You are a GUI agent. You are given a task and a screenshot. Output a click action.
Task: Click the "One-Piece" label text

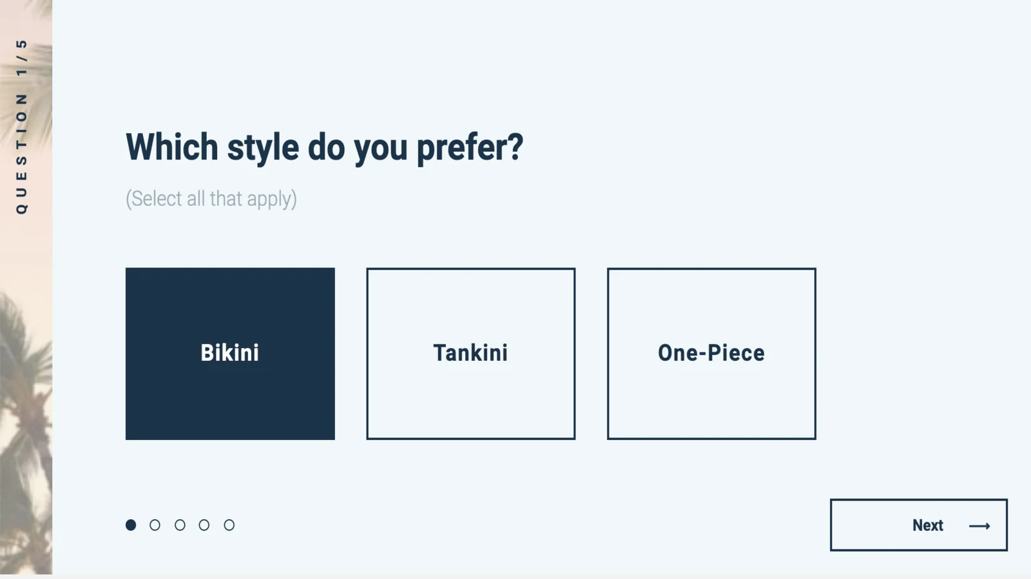[x=711, y=353]
